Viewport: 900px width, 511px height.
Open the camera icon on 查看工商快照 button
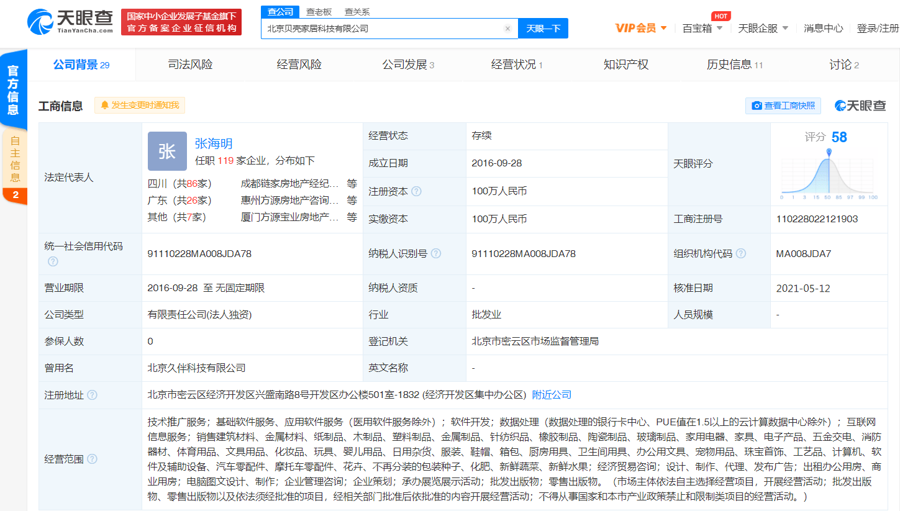(757, 106)
